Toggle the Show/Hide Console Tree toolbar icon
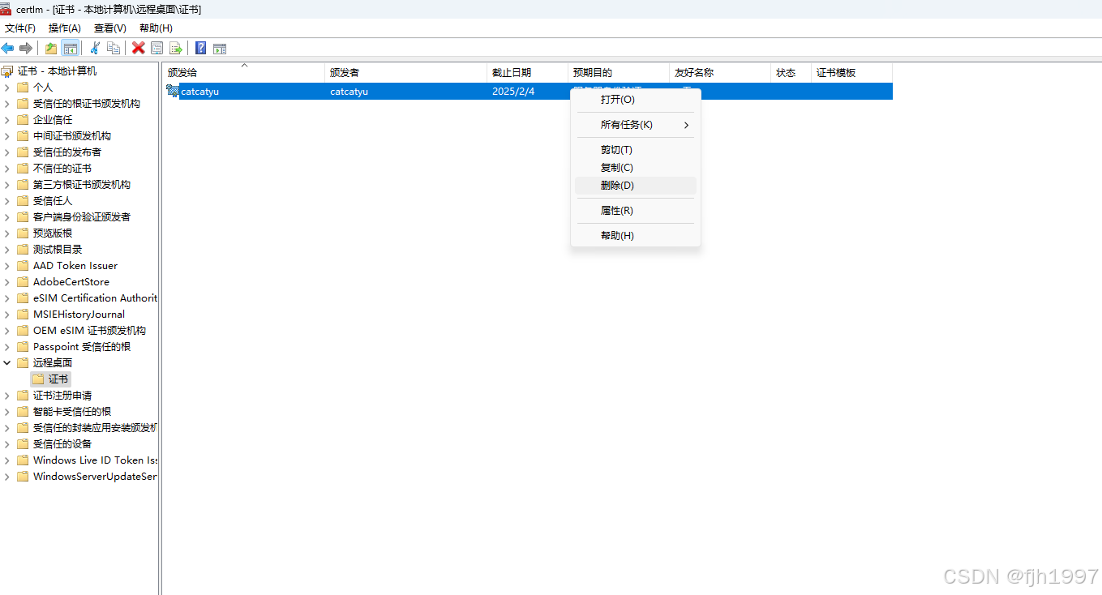Viewport: 1102px width, 595px height. (71, 48)
